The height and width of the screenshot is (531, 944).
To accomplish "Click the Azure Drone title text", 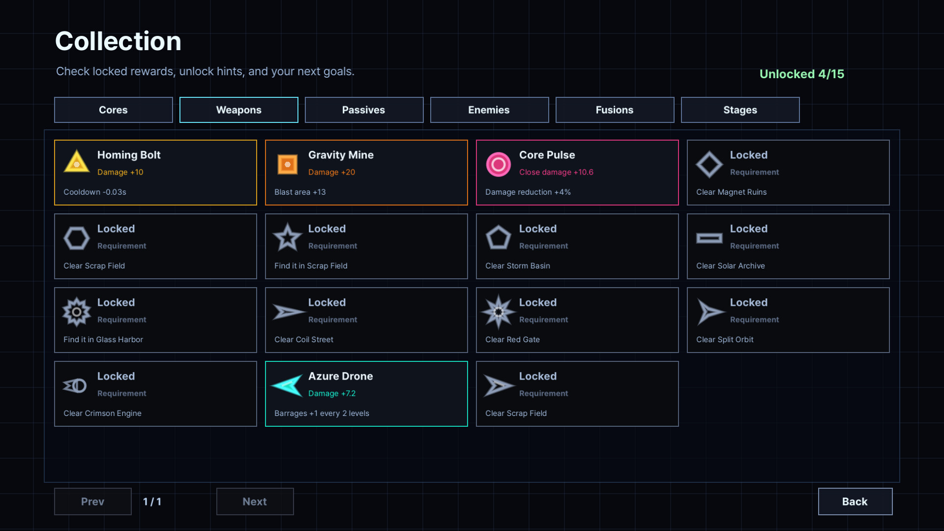I will tap(341, 376).
